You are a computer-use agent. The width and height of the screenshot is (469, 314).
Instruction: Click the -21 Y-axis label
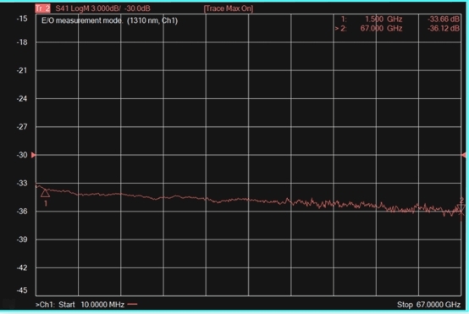tap(22, 70)
